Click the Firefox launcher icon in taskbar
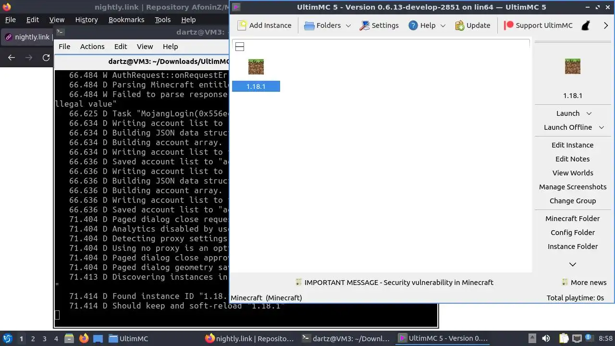The height and width of the screenshot is (346, 615). coord(84,339)
